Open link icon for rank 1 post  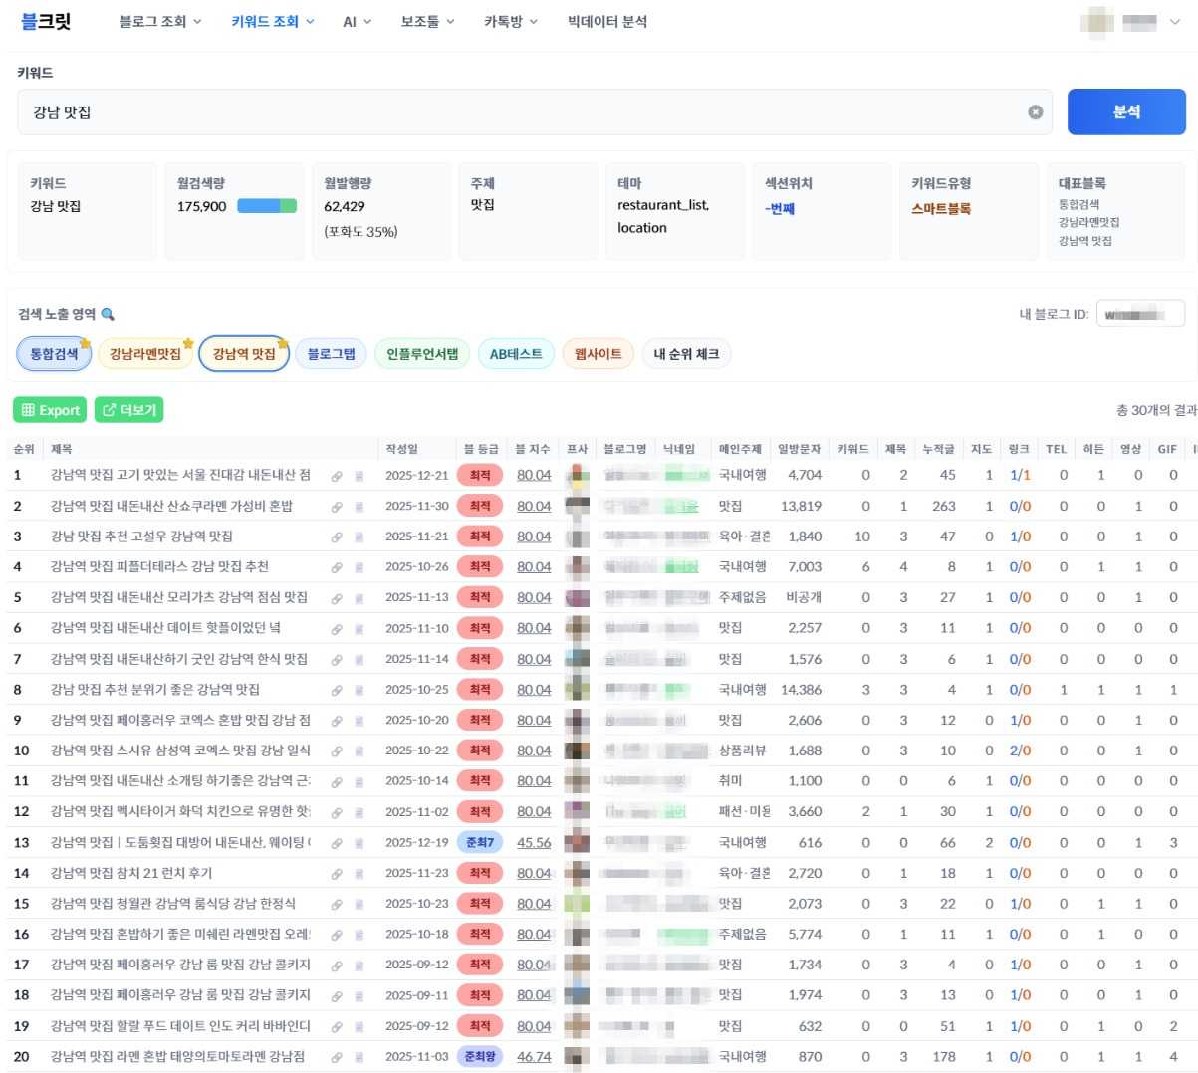point(337,477)
